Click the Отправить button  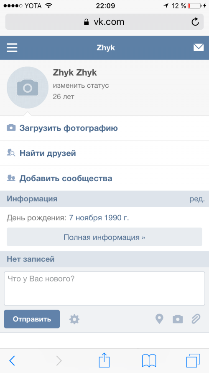coord(32,319)
